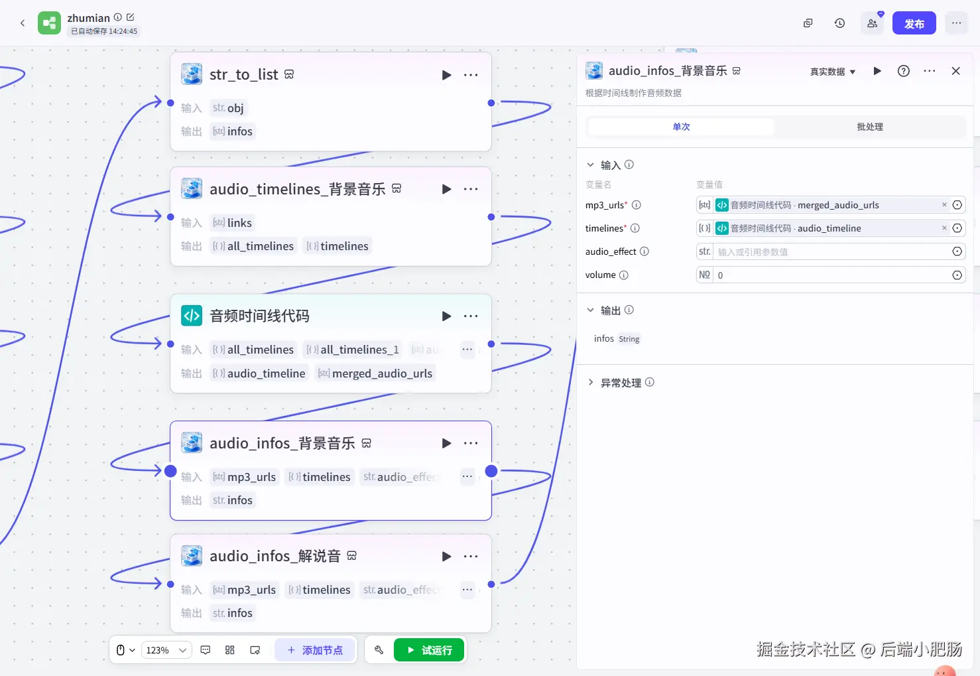Click the 根据时间线制作音频数据 description text
Image resolution: width=980 pixels, height=676 pixels.
(633, 93)
